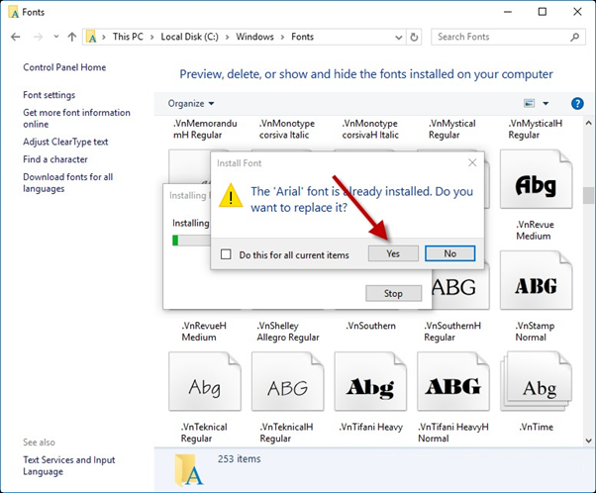Open Download fonts for all languages
This screenshot has height=493, width=596.
(x=67, y=182)
